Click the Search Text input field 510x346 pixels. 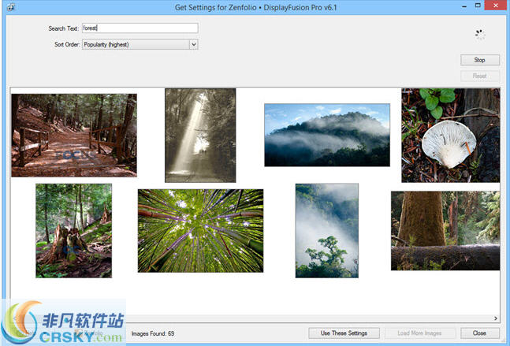[x=140, y=28]
